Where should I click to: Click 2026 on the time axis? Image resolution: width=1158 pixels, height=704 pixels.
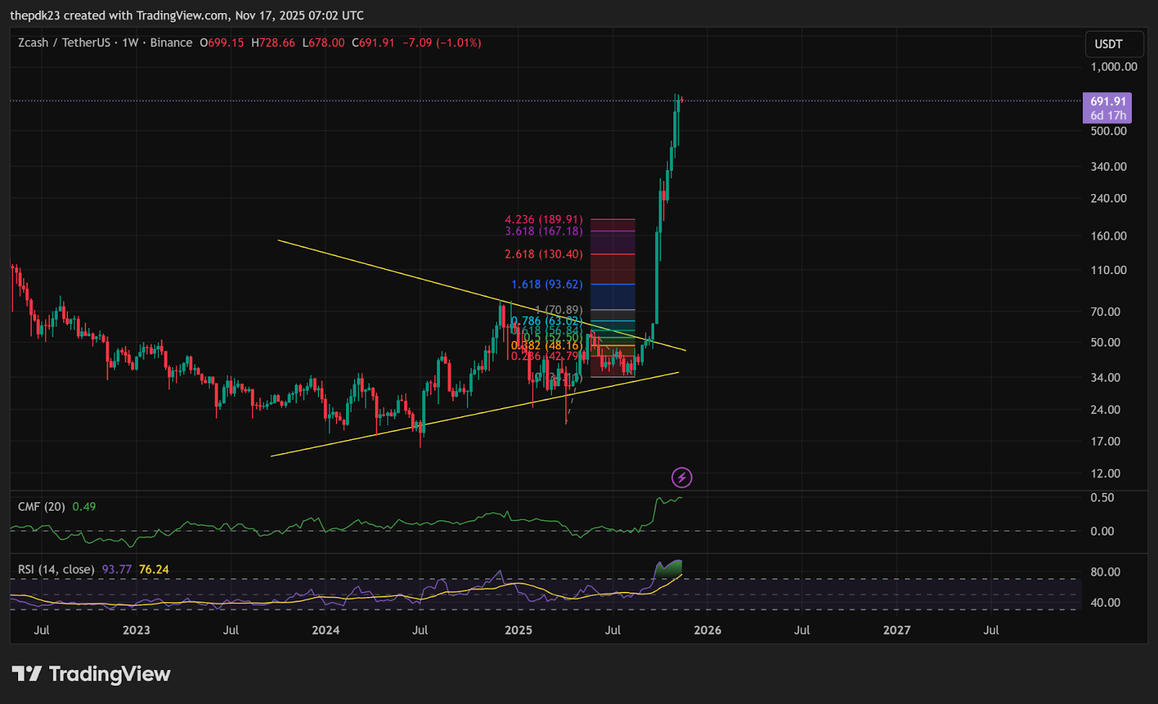707,630
